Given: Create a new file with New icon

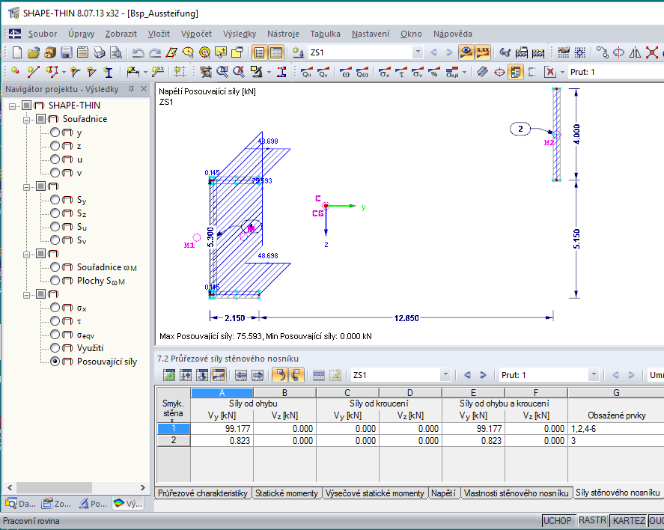Looking at the screenshot, I should [x=17, y=52].
